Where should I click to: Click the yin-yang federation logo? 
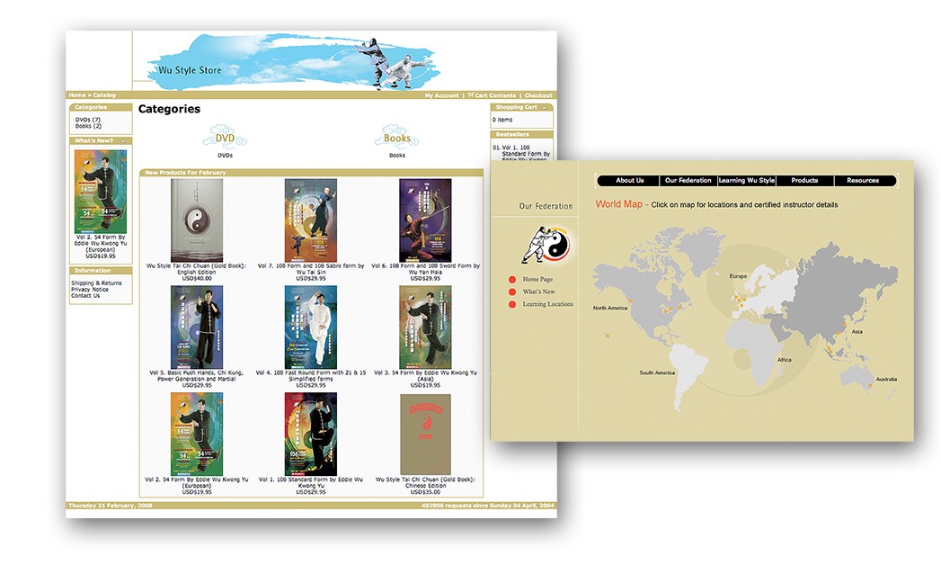pyautogui.click(x=547, y=243)
